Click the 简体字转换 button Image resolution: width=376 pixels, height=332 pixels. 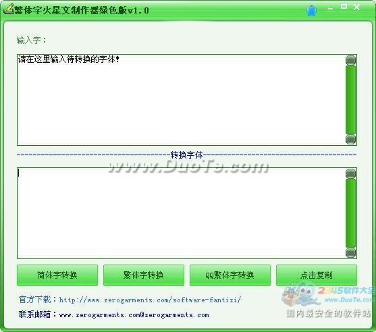point(57,275)
